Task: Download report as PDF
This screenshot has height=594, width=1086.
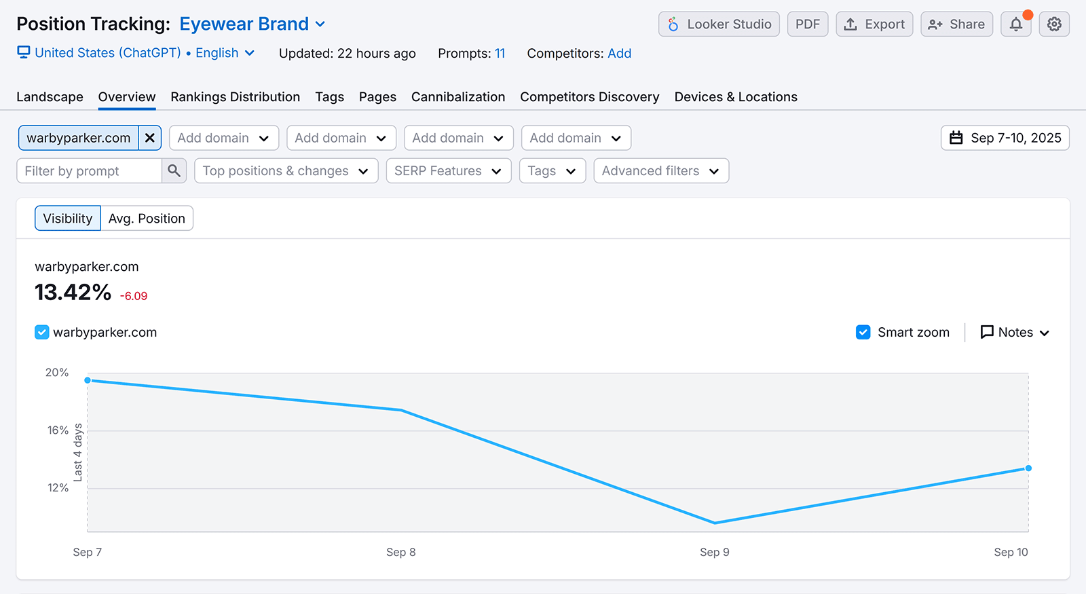Action: (808, 24)
